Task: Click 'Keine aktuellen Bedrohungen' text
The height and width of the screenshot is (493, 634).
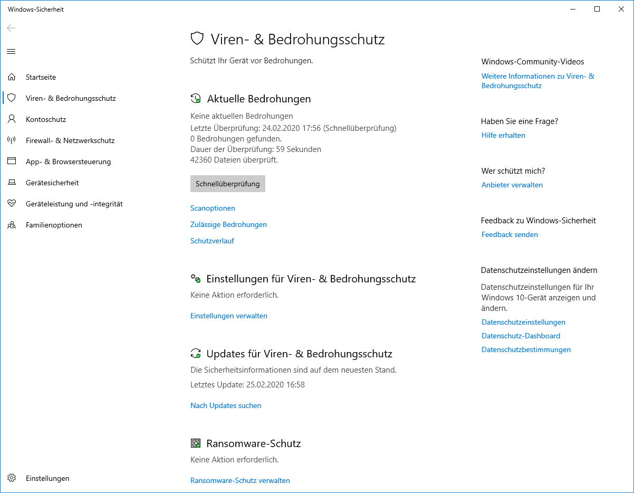Action: pos(242,116)
